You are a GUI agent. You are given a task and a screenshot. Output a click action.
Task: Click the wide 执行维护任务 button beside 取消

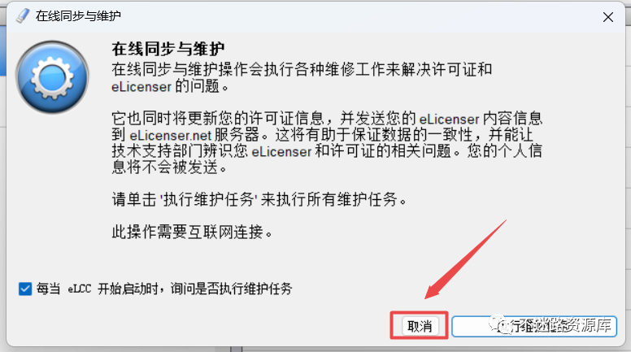(x=534, y=326)
